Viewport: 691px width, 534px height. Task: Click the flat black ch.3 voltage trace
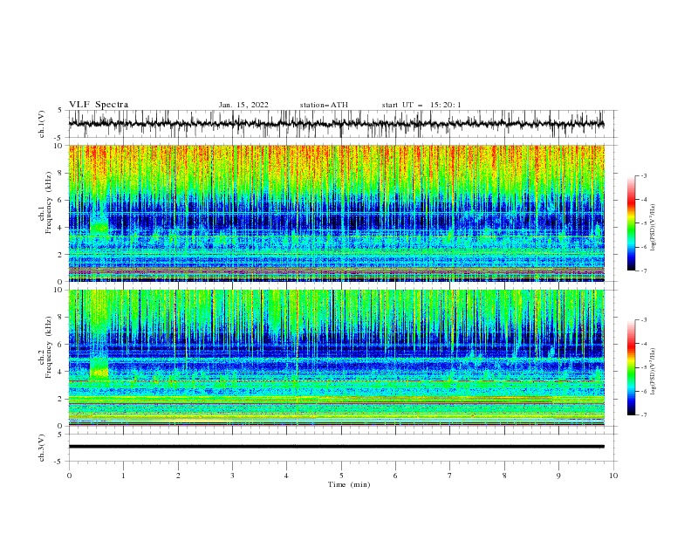click(336, 447)
